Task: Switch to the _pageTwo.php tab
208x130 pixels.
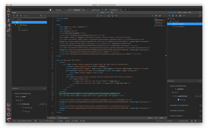Action: pyautogui.click(x=95, y=10)
